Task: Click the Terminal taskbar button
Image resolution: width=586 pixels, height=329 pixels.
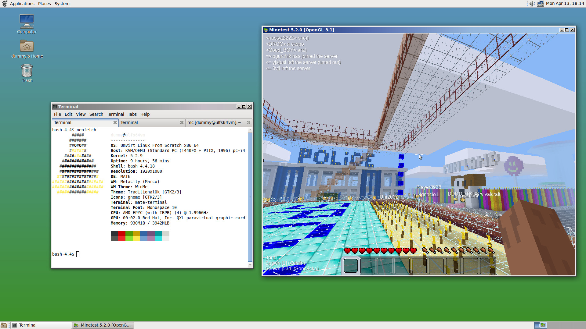Action: pos(41,325)
